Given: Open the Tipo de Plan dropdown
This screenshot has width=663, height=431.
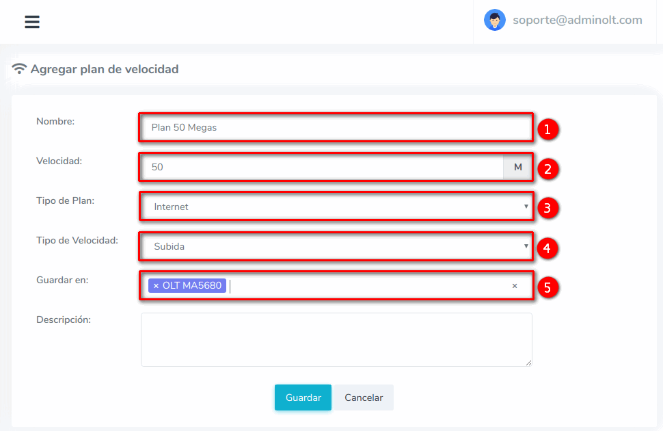Looking at the screenshot, I should (335, 207).
